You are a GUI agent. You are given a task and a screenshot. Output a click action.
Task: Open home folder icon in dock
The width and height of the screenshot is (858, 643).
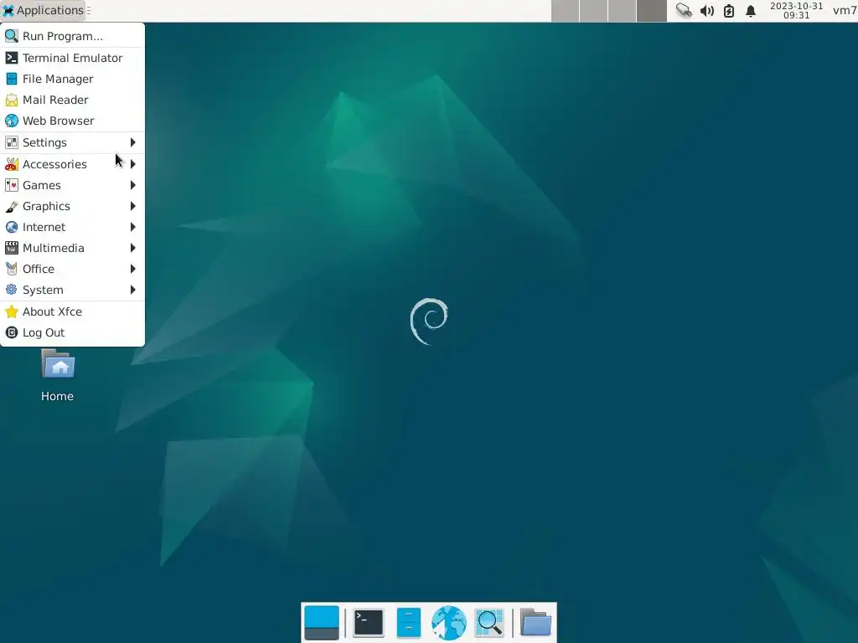(535, 623)
